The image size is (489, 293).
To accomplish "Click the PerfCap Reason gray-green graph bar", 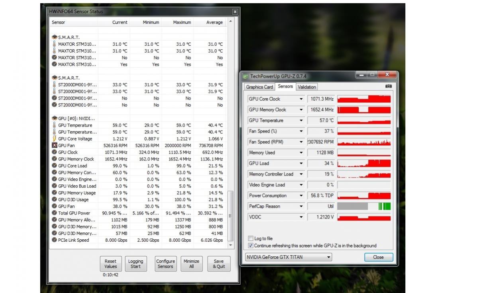I will [x=364, y=207].
